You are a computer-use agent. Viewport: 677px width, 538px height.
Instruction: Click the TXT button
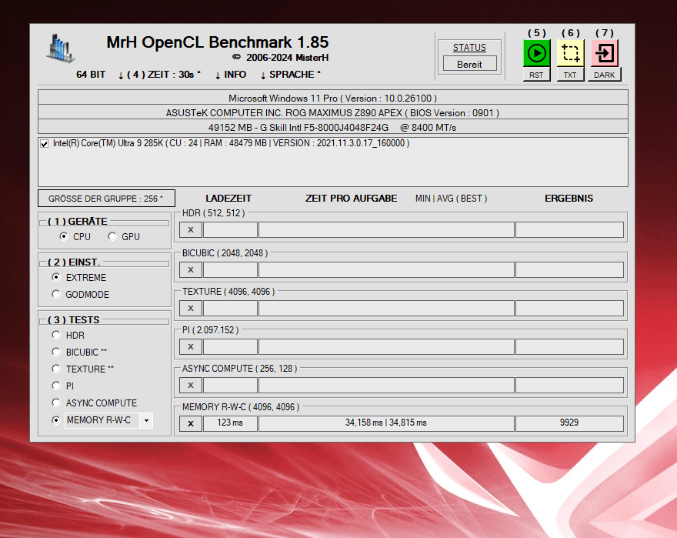(x=570, y=75)
